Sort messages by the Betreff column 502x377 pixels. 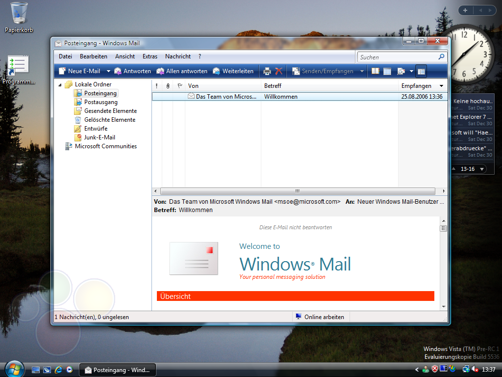click(329, 86)
